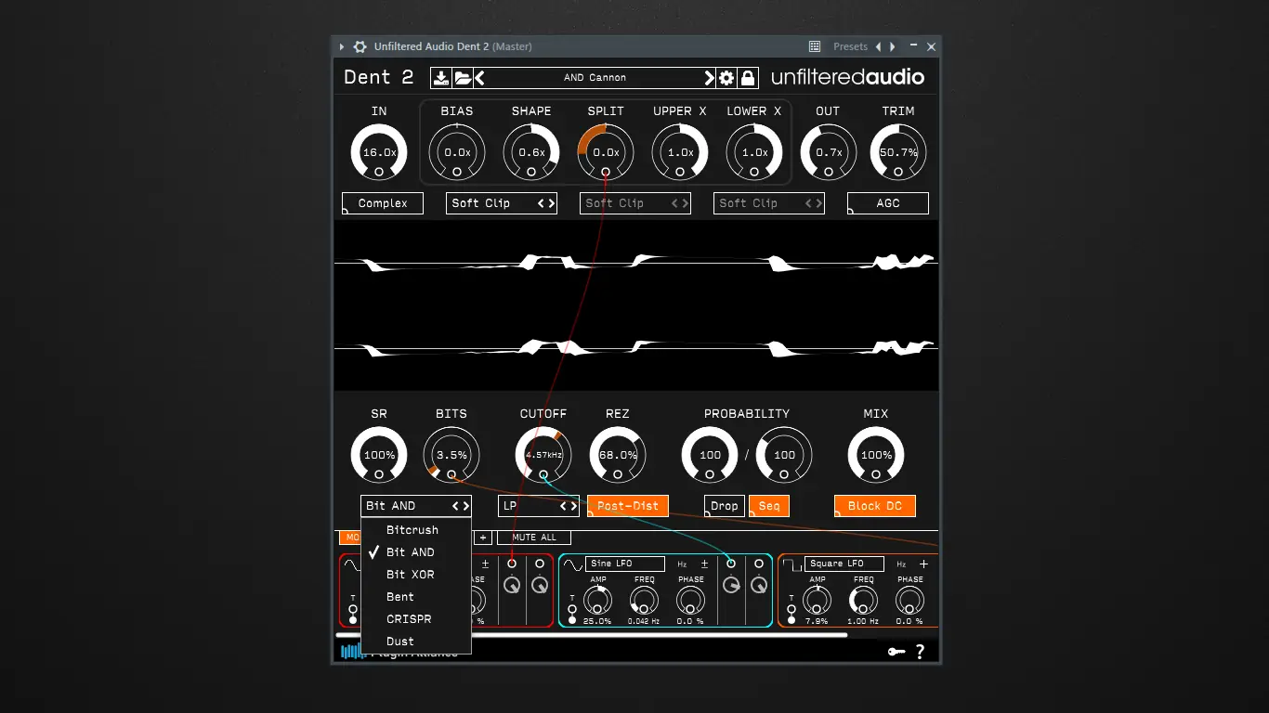Click the SR sample rate knob
Viewport: 1269px width, 713px height.
point(379,455)
